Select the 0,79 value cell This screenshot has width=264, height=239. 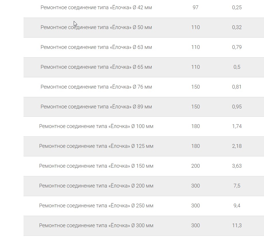[237, 47]
